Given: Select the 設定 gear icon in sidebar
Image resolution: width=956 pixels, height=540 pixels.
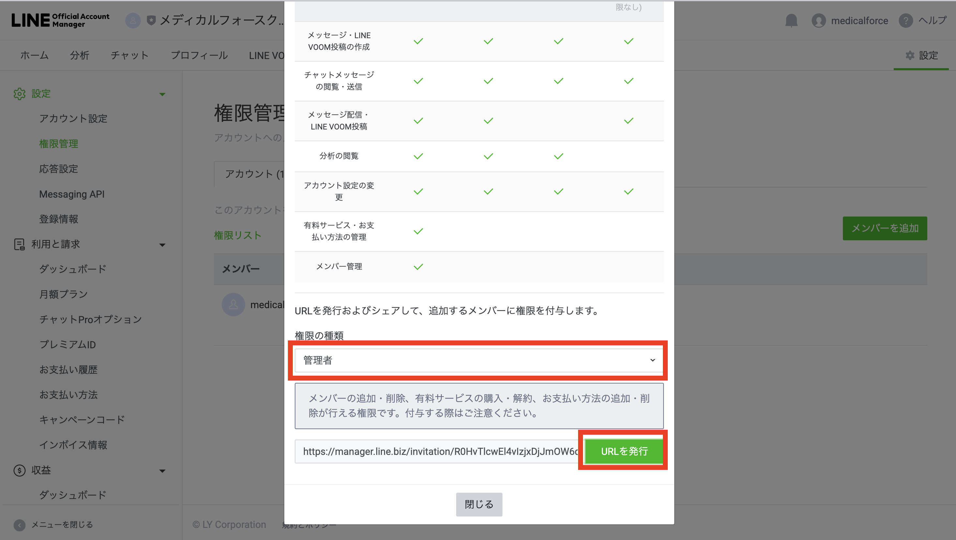Looking at the screenshot, I should click(19, 94).
